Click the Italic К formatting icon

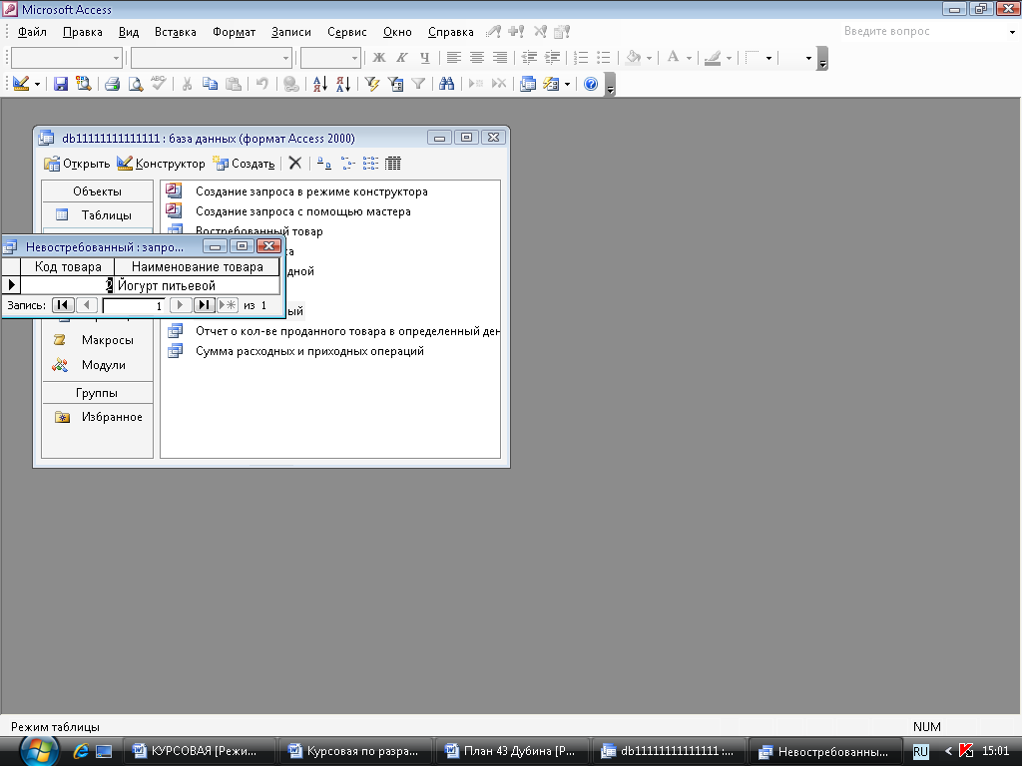401,58
